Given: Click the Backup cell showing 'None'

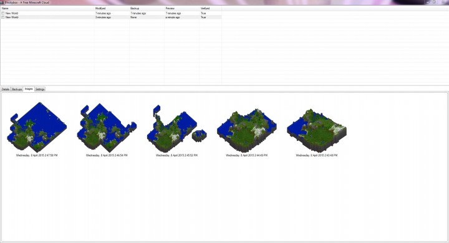Looking at the screenshot, I should 133,17.
